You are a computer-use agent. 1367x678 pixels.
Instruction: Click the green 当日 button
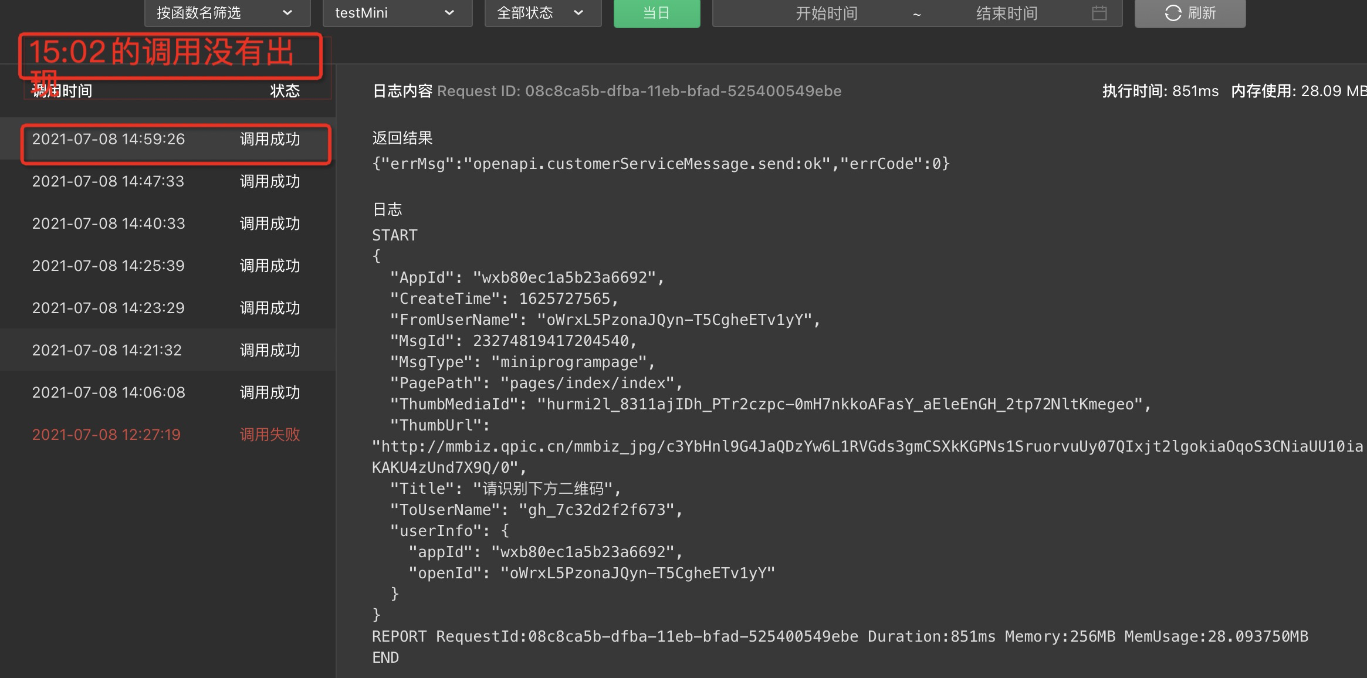tap(657, 13)
